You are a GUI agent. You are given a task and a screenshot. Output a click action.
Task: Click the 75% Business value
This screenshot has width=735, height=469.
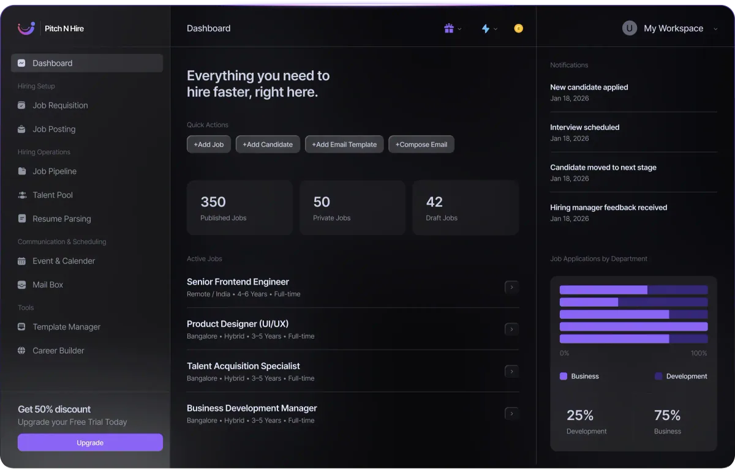667,416
